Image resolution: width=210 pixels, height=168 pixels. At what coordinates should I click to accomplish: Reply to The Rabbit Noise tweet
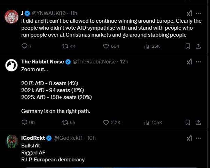coord(24,122)
